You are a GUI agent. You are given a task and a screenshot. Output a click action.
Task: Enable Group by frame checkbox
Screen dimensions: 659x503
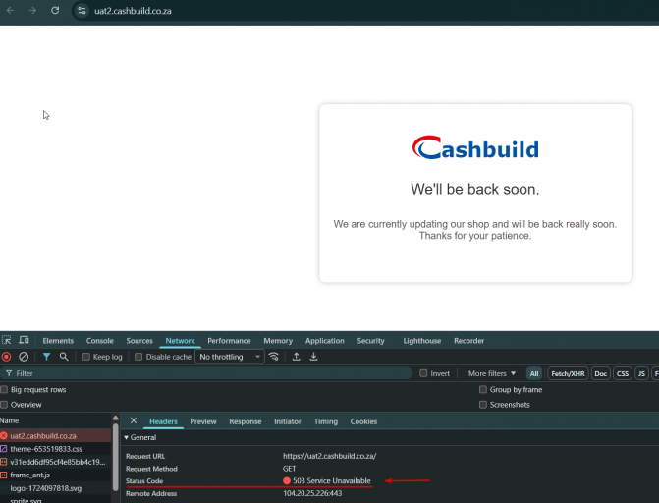(483, 389)
